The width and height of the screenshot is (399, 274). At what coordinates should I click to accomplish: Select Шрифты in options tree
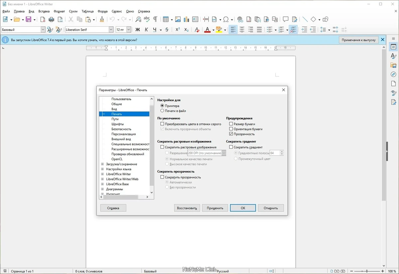click(118, 124)
